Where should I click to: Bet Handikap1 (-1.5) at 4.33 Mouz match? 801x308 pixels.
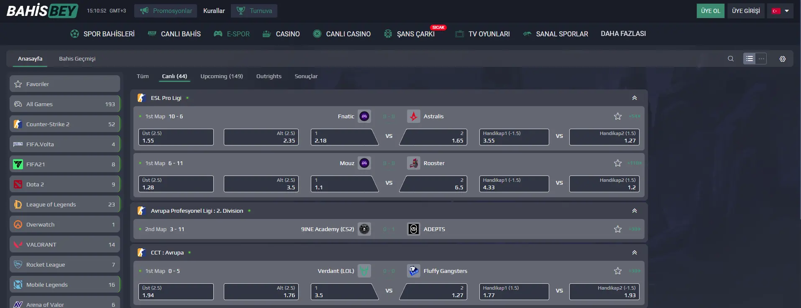coord(514,184)
